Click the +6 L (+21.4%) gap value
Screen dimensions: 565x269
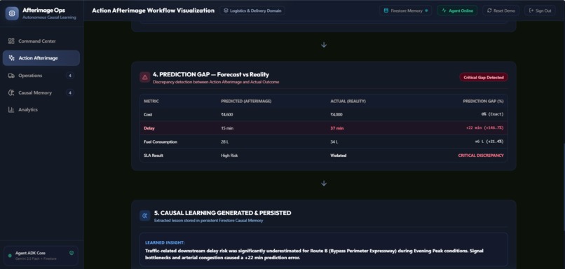489,142
